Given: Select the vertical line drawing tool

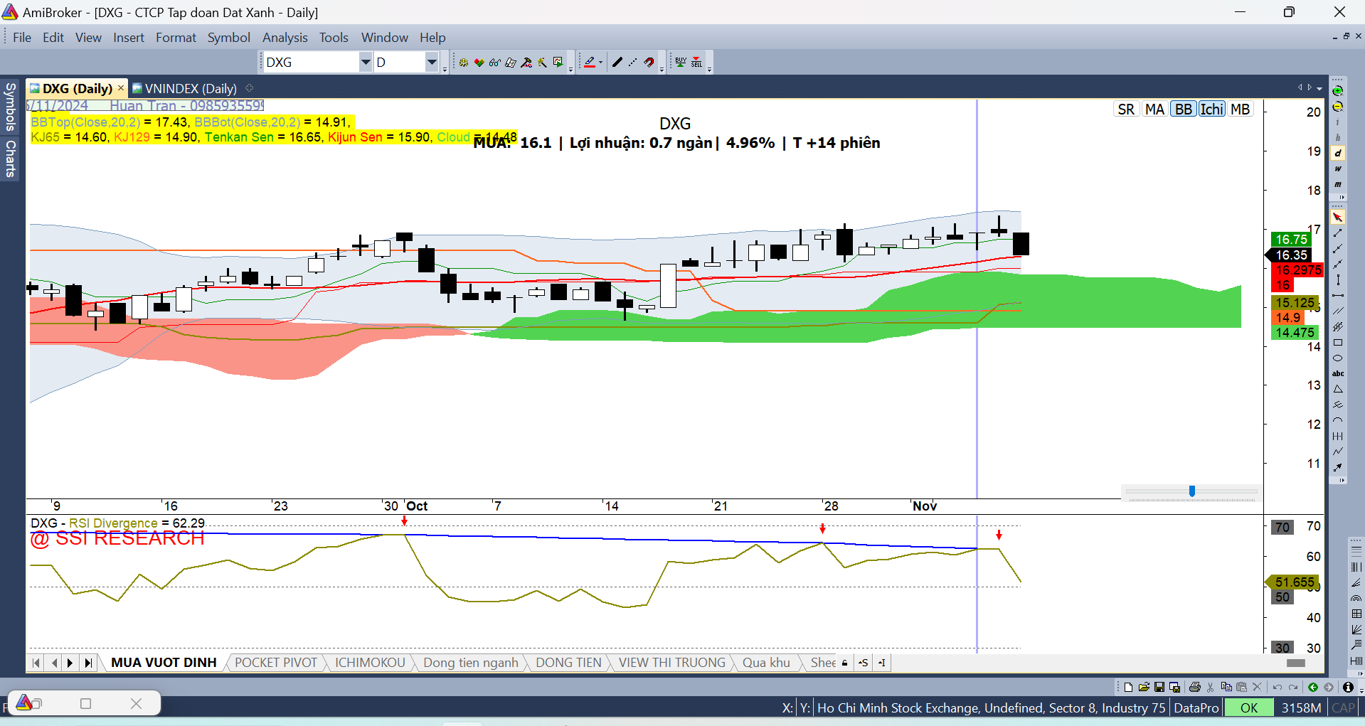Looking at the screenshot, I should tap(1338, 279).
